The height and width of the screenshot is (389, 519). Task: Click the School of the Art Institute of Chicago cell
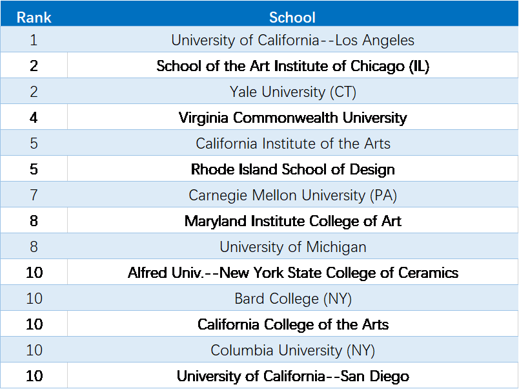click(x=292, y=66)
